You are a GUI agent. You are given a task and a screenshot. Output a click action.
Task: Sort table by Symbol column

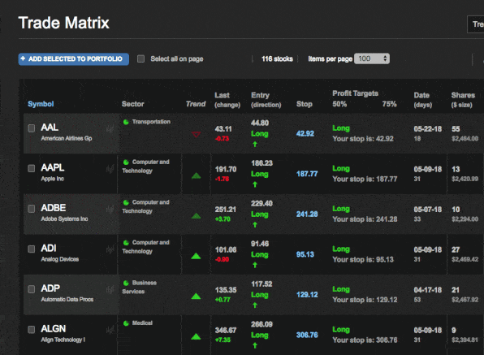click(x=41, y=104)
